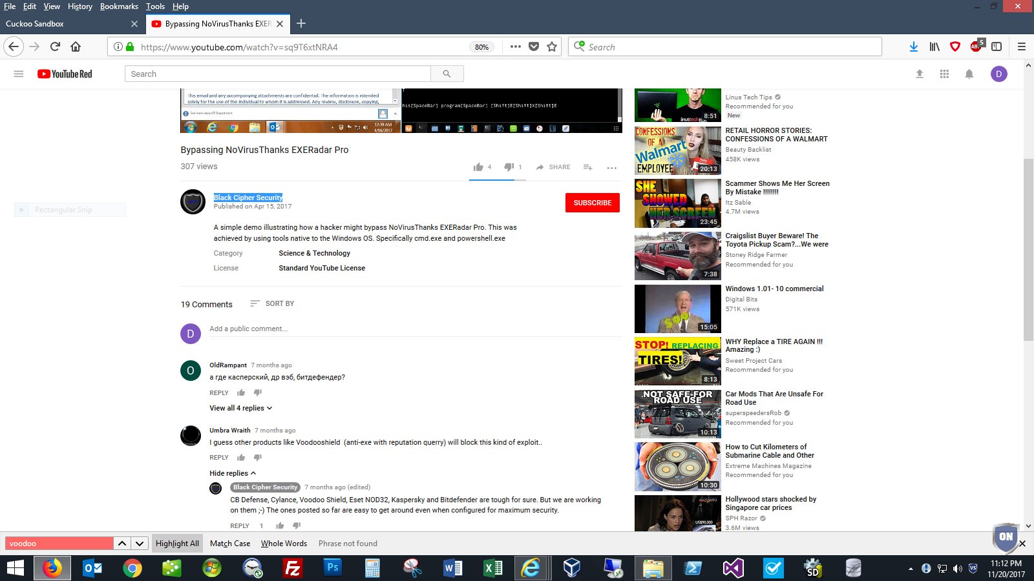Show the Firefox sidebar

coord(997,46)
